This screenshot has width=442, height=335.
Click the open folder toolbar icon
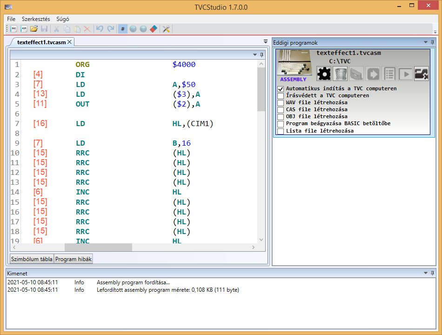pos(34,29)
